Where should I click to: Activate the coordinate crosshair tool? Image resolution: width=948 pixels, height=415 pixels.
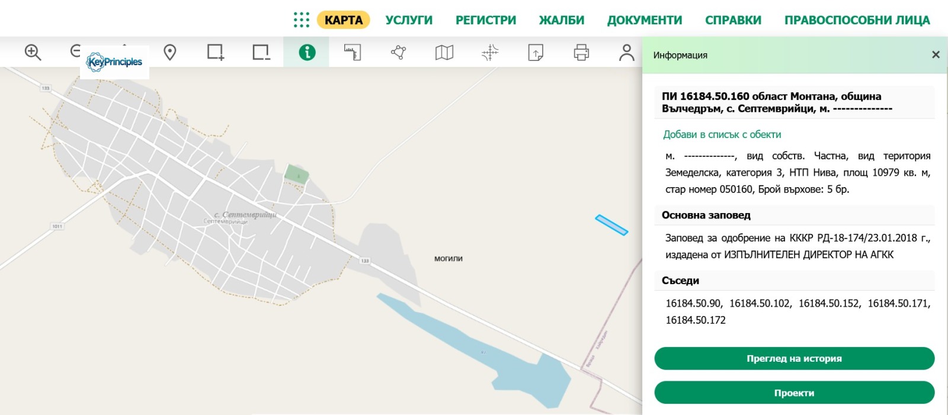tap(490, 53)
